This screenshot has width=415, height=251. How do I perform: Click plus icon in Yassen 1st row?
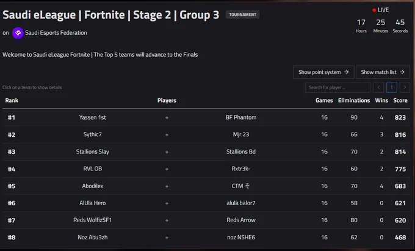point(167,117)
